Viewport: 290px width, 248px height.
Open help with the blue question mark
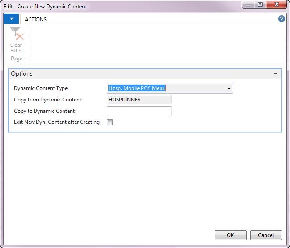tap(282, 19)
